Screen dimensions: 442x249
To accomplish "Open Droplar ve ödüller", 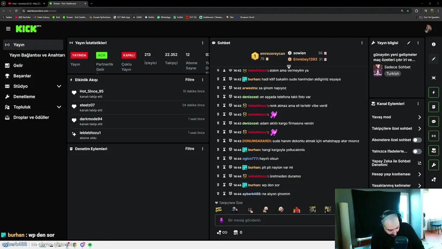I will pyautogui.click(x=31, y=117).
